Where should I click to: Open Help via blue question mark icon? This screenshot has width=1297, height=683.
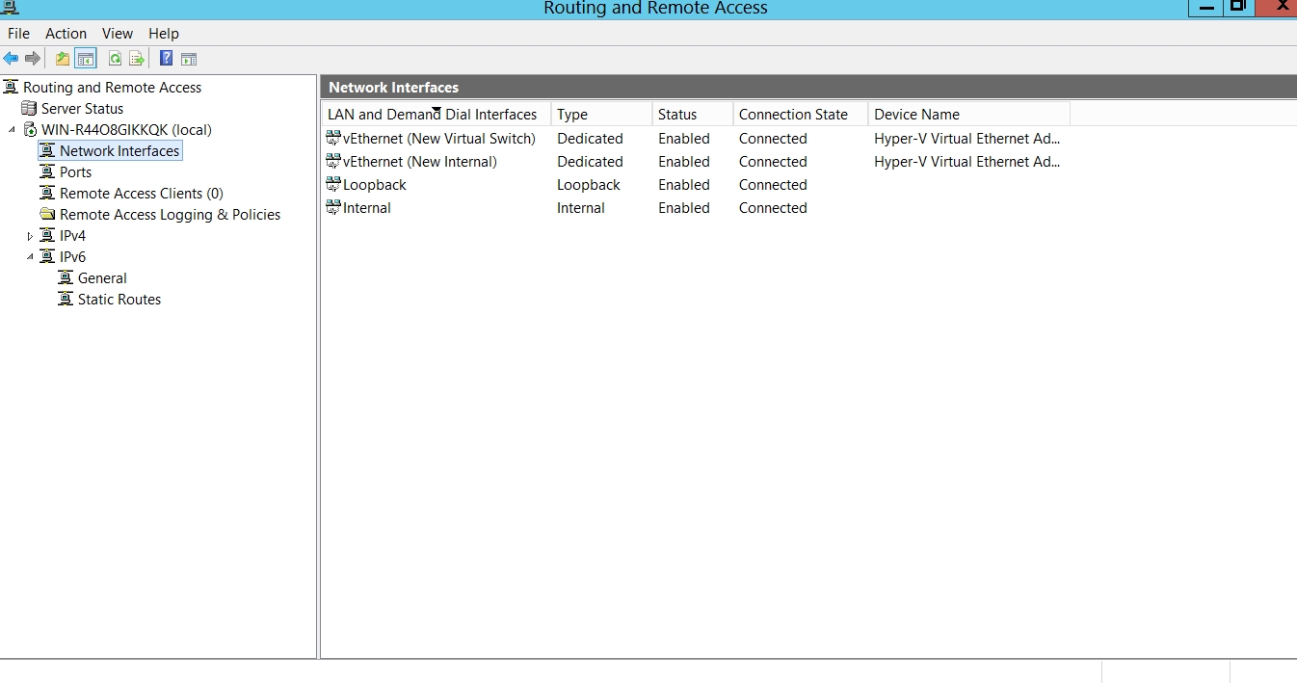(166, 59)
